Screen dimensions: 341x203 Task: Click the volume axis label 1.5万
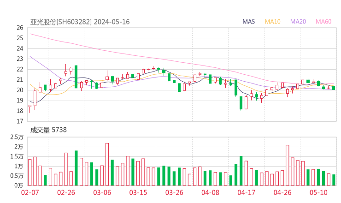coord(17,156)
